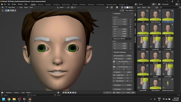Click the asset browser search icon

(x=161, y=7)
